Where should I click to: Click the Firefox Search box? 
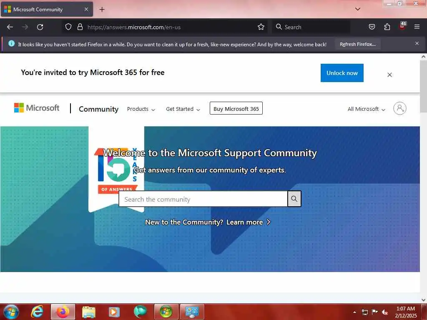[x=311, y=27]
